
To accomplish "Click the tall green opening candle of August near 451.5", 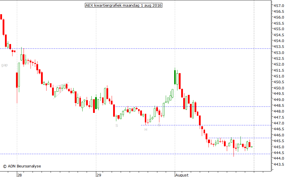I will [175, 77].
